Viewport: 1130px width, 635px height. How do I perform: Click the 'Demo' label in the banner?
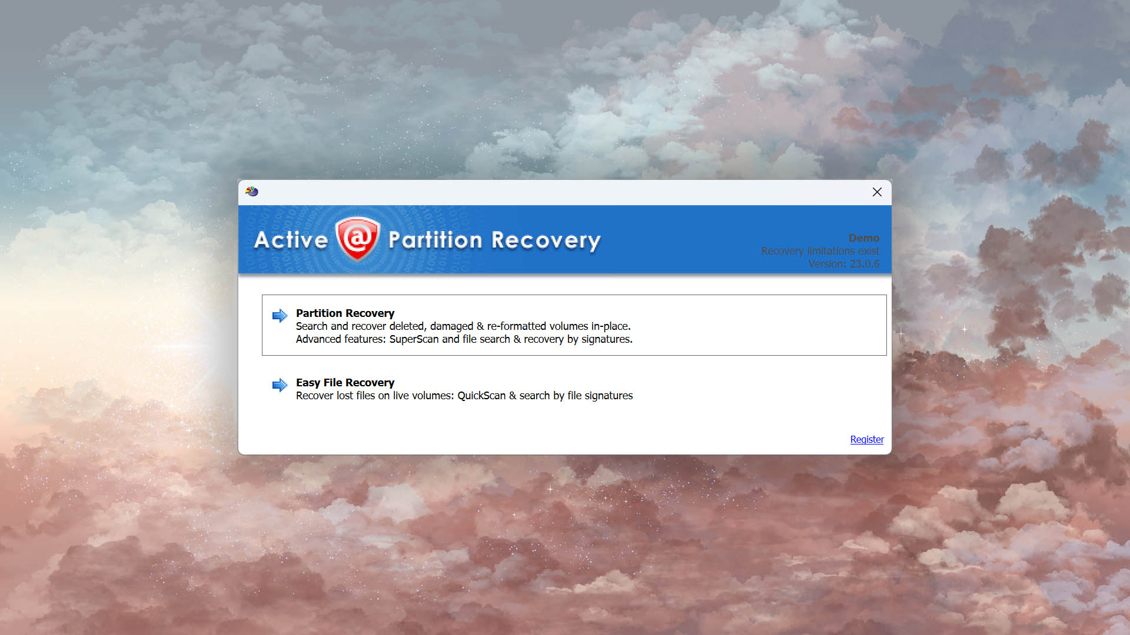click(863, 238)
